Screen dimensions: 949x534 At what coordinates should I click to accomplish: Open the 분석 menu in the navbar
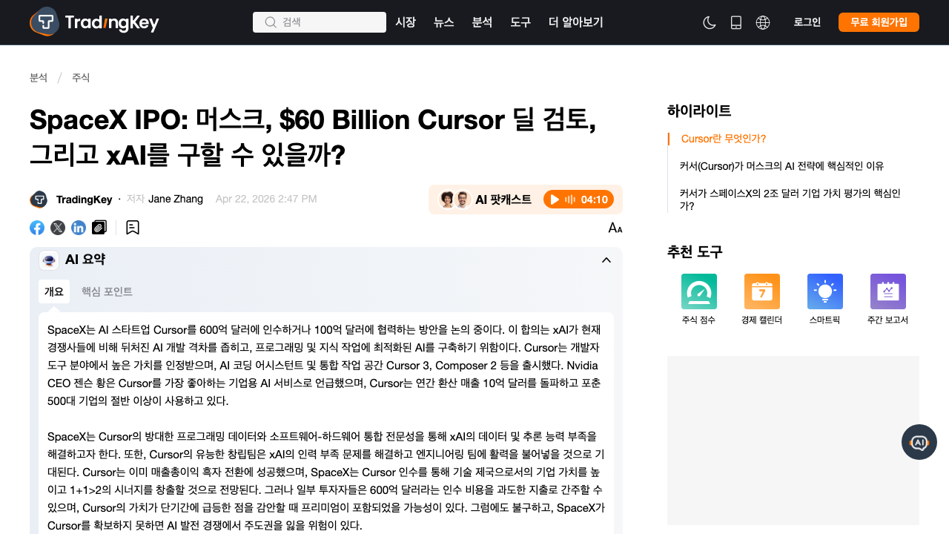pyautogui.click(x=482, y=22)
